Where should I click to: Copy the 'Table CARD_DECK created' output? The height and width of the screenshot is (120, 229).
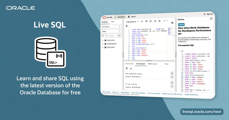click(172, 73)
